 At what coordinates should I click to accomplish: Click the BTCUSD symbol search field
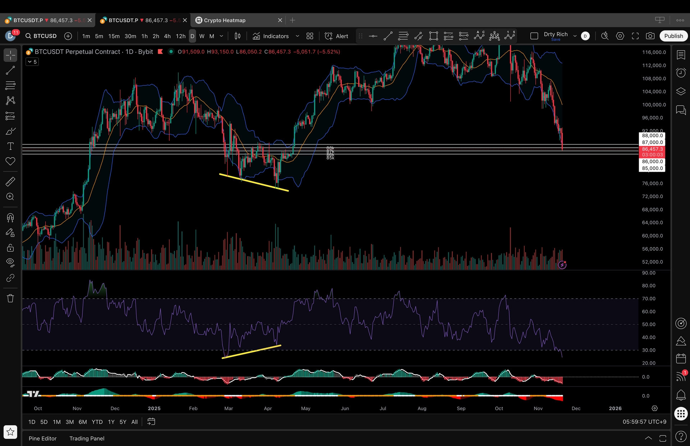tap(41, 36)
